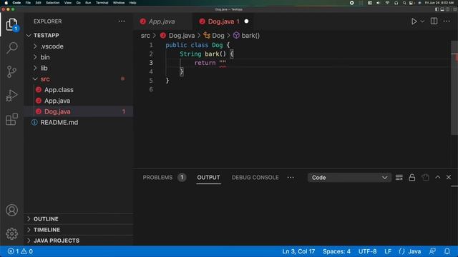Open the Apple menu

[6, 3]
